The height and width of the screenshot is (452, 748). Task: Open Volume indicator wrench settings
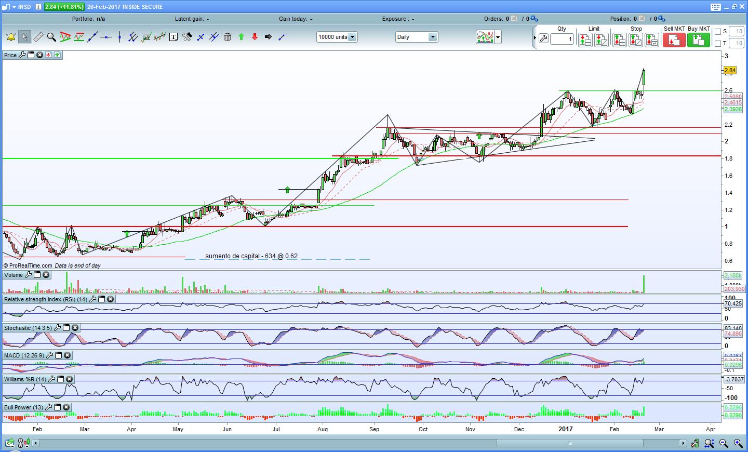click(x=28, y=275)
